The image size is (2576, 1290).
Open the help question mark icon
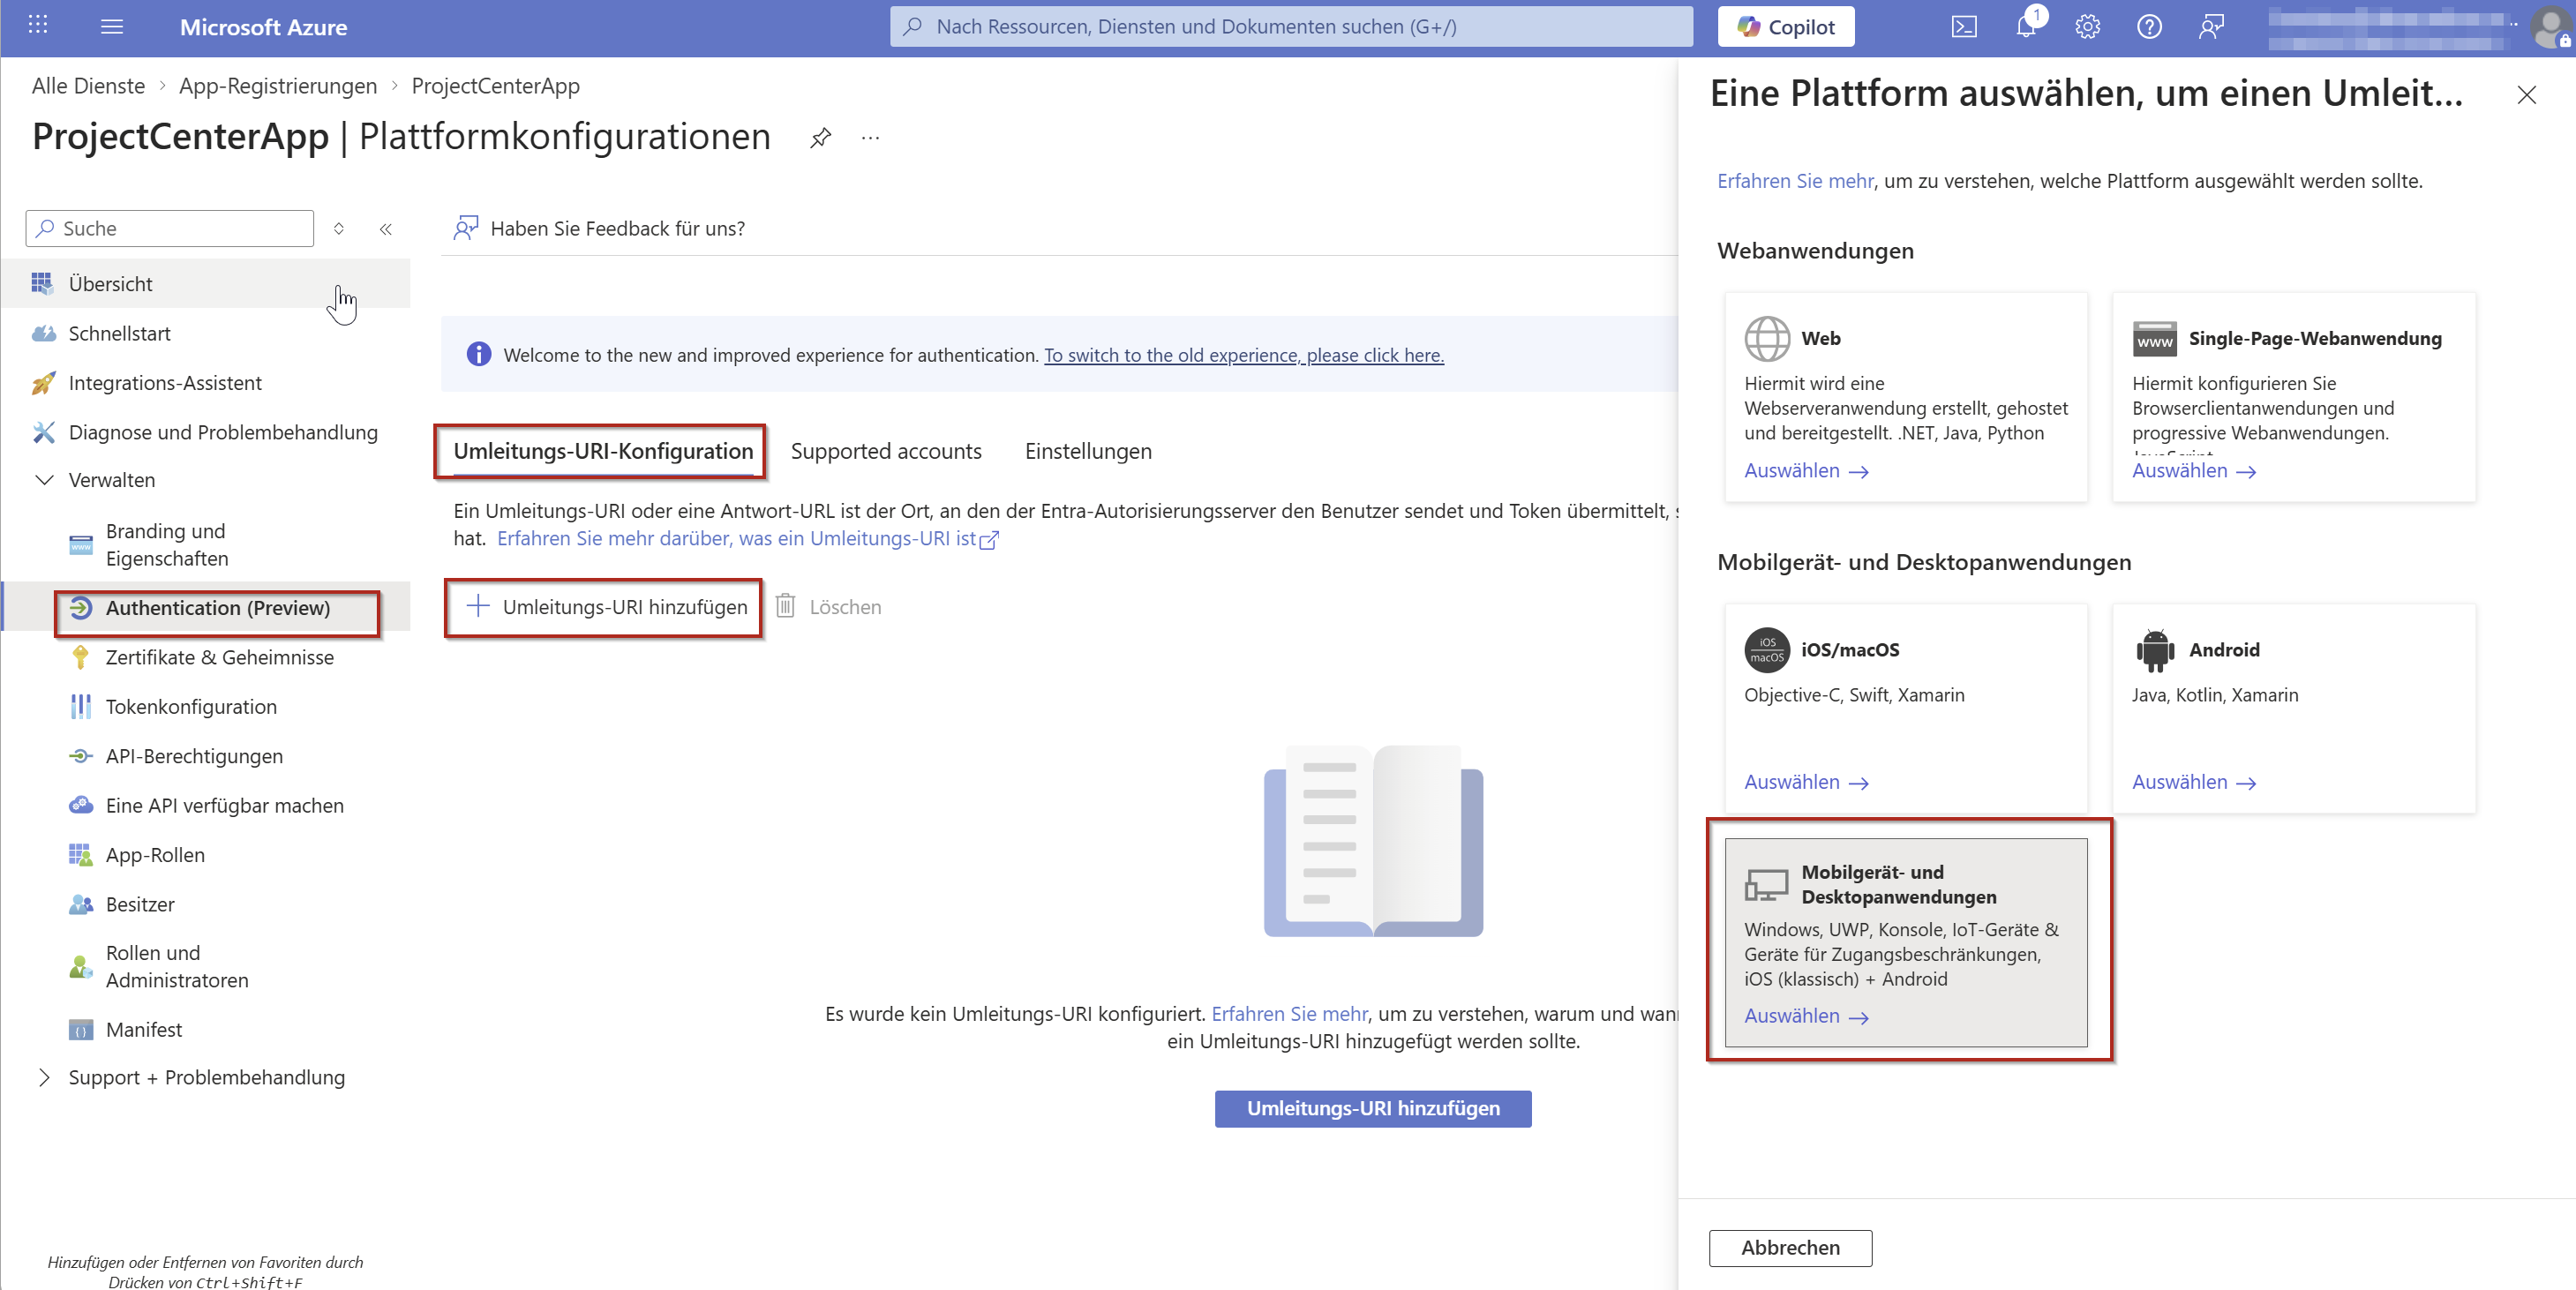[x=2149, y=27]
